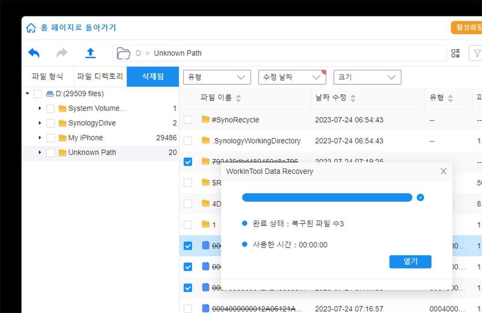This screenshot has width=482, height=313.
Task: Click the home page house icon
Action: (31, 28)
